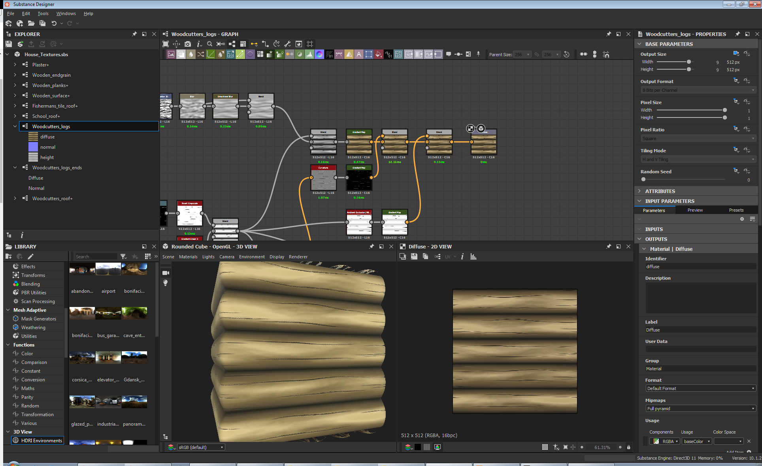The image size is (762, 466).
Task: Click the Output Size Width slider handle
Action: pos(689,62)
